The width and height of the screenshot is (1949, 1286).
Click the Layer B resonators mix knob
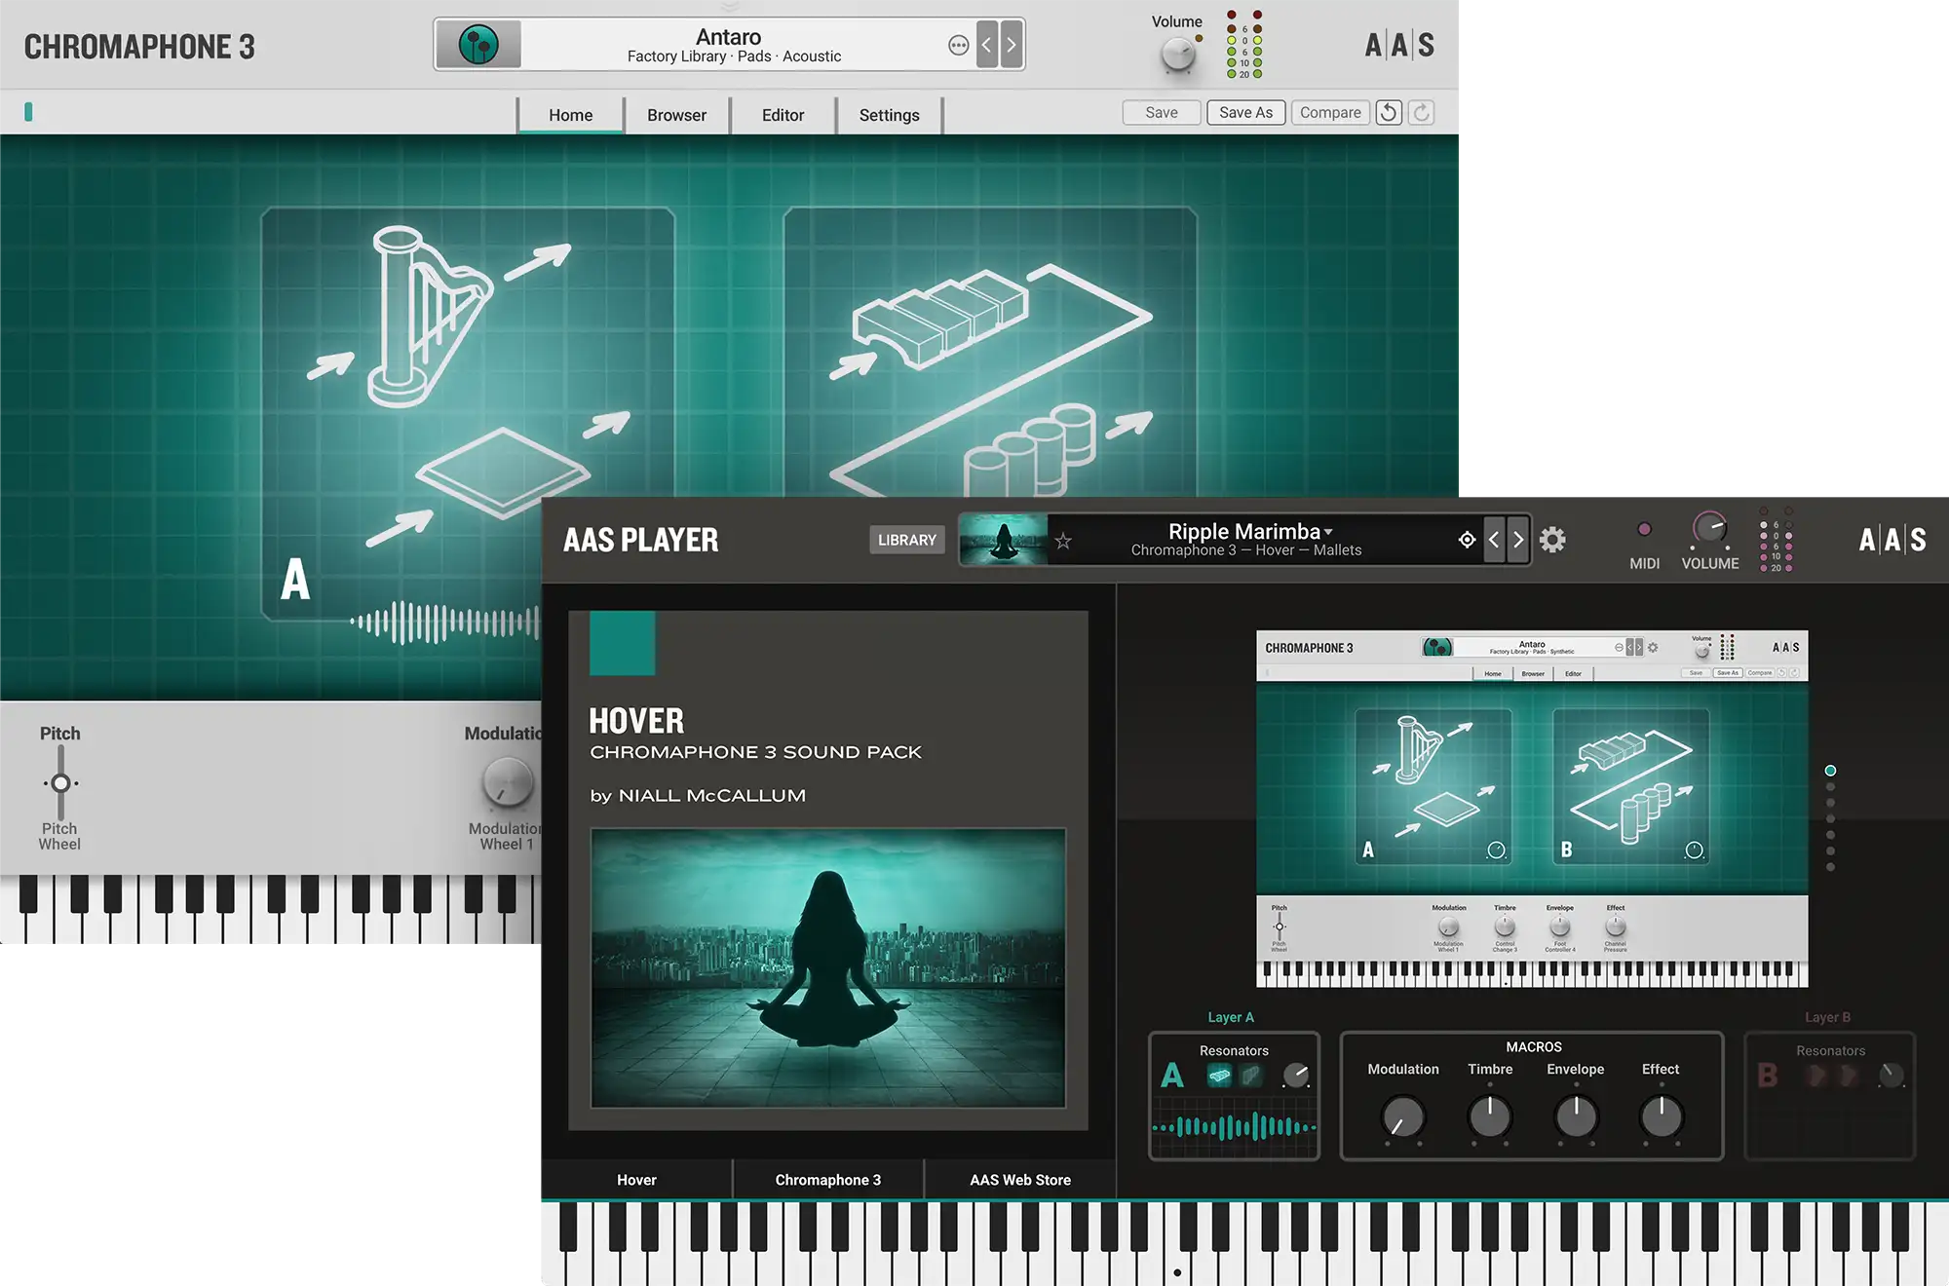(1891, 1076)
